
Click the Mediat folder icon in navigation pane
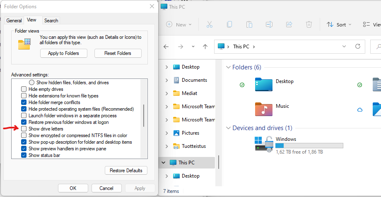point(176,93)
